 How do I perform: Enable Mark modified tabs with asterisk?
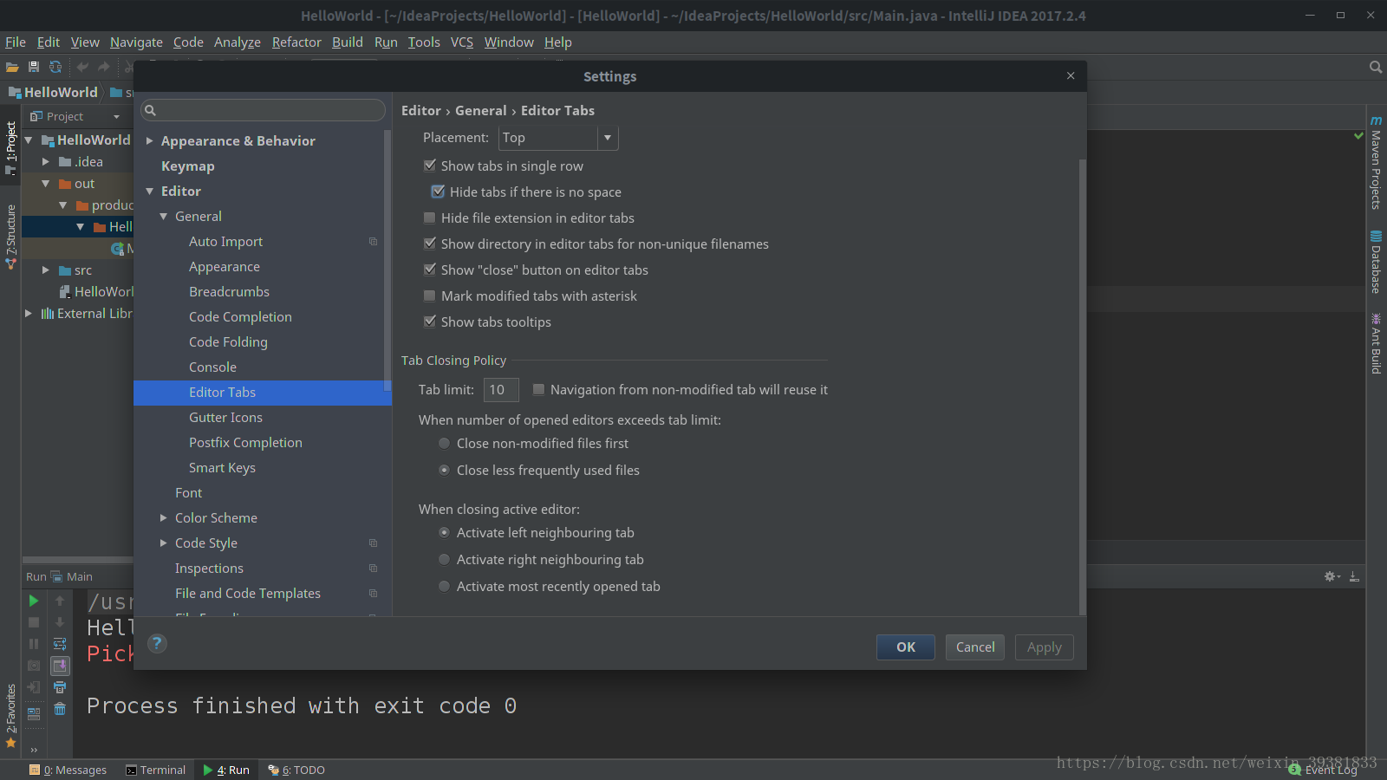click(x=430, y=296)
